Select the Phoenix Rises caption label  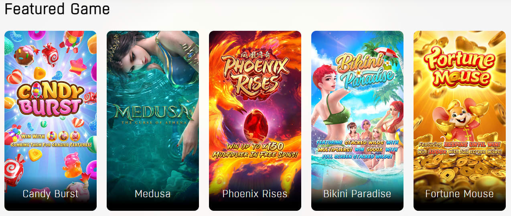pos(255,194)
